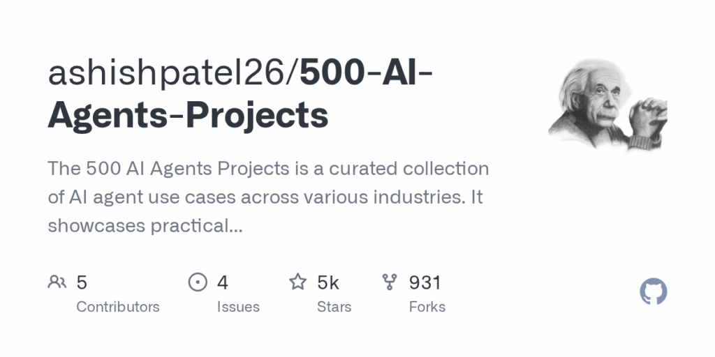Click the issues circle-dot icon
This screenshot has height=357, width=715.
[198, 282]
